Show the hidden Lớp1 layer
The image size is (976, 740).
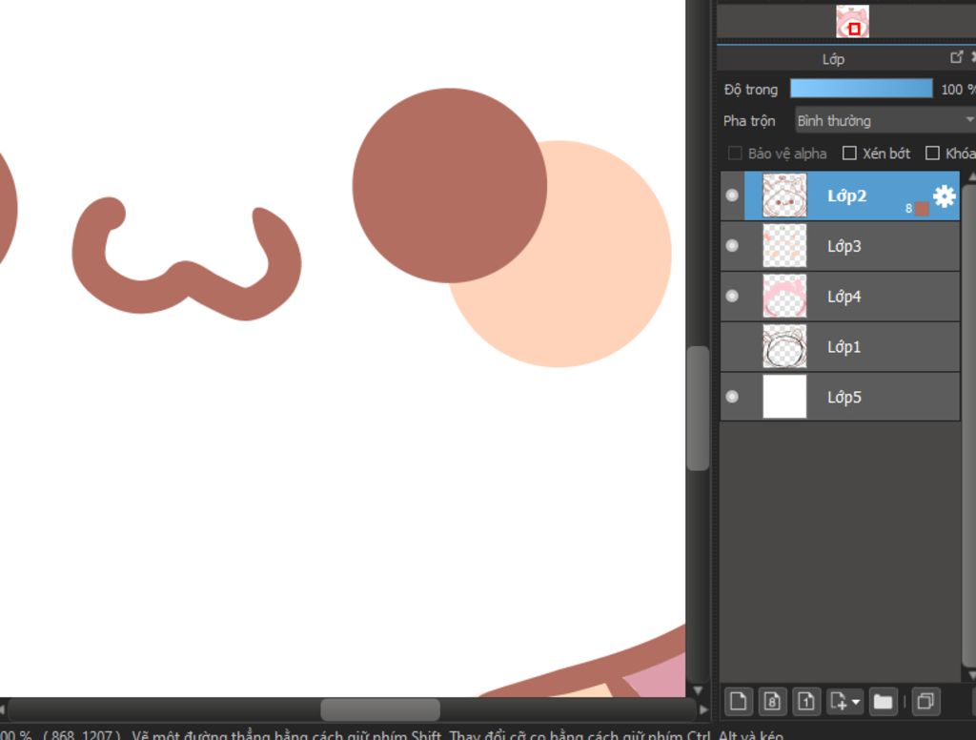coord(732,346)
